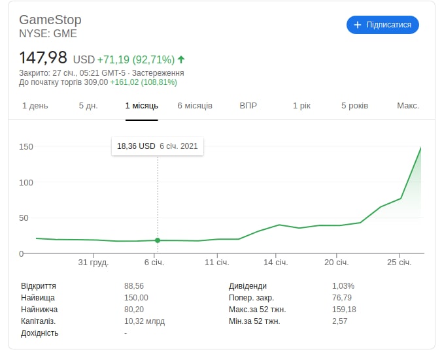Click the +71,19 (92,71%) change text
Viewport: 442px width, 354px height.
pos(136,59)
